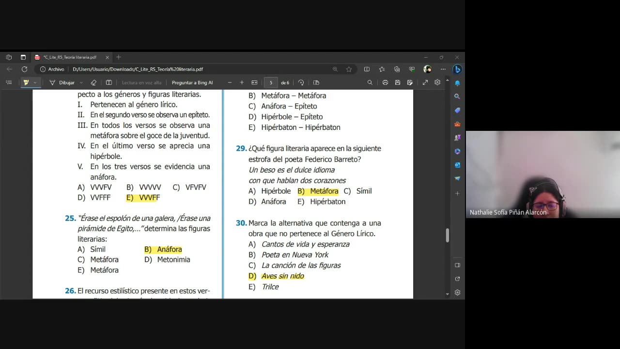Search within the PDF document
The height and width of the screenshot is (349, 620).
click(x=370, y=82)
